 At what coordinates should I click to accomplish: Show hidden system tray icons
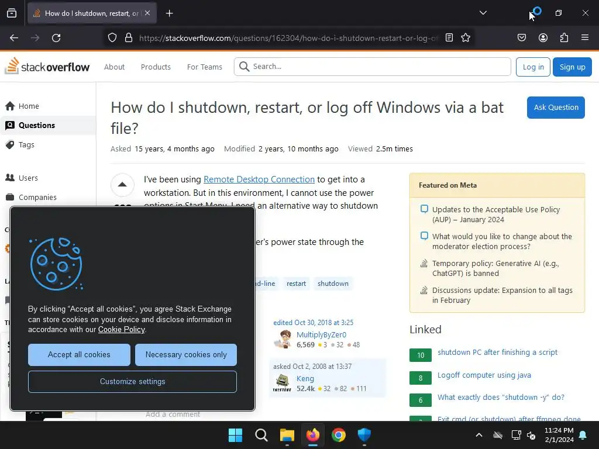click(478, 435)
